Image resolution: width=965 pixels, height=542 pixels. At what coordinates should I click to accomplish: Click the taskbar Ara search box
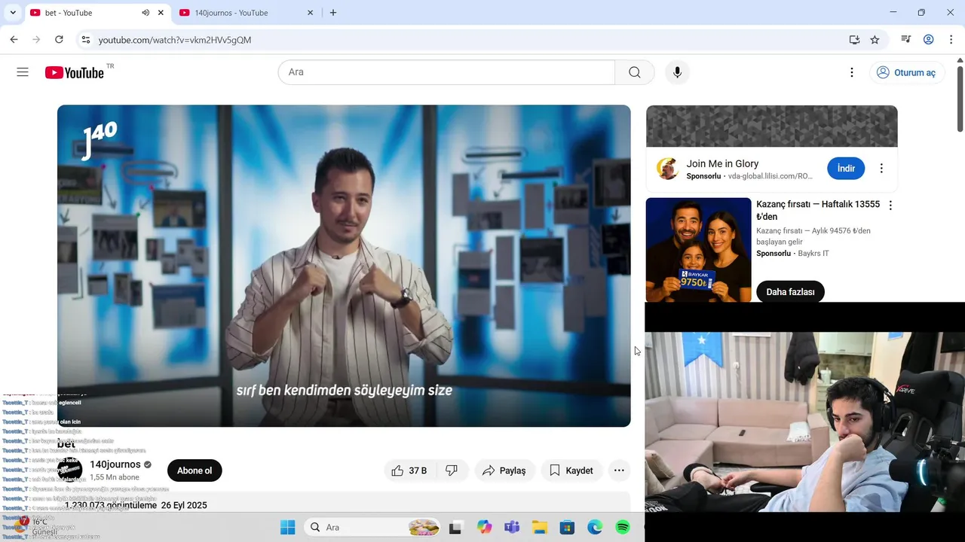(374, 528)
